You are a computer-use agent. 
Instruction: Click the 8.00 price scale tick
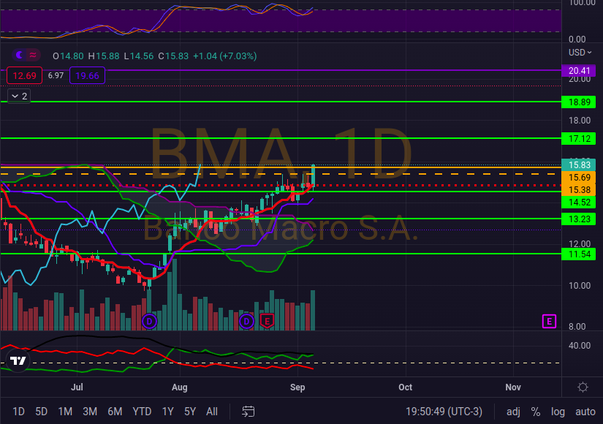tap(577, 326)
